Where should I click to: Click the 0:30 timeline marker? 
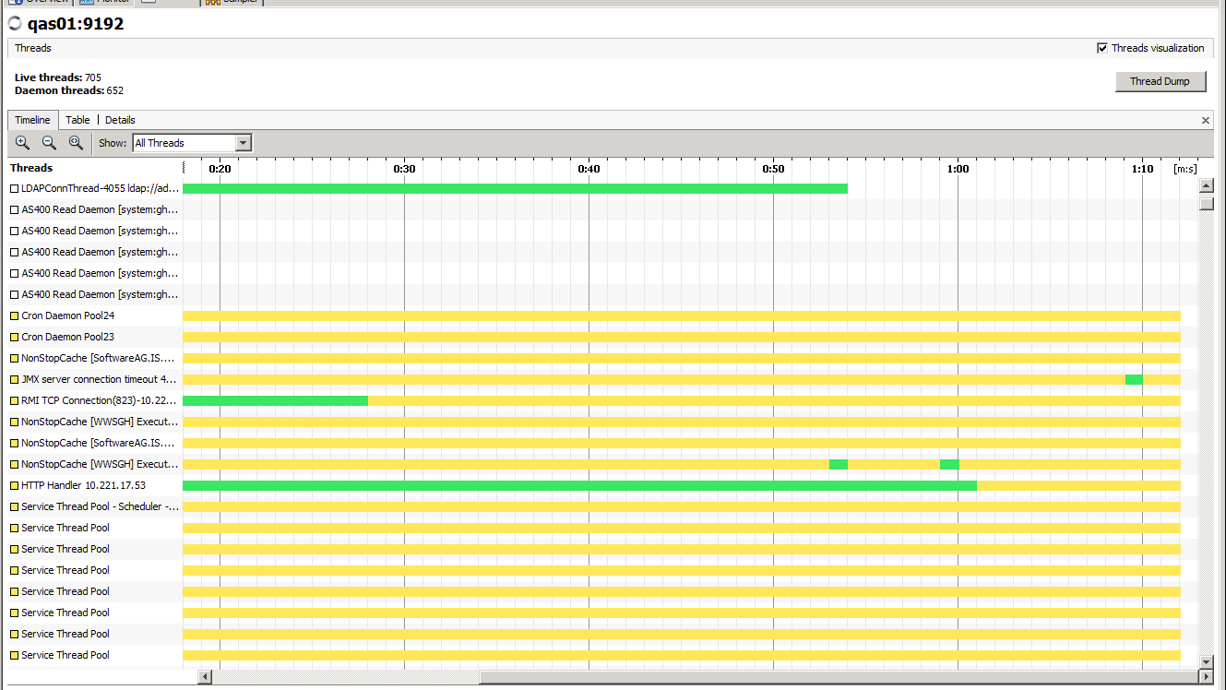pyautogui.click(x=404, y=169)
